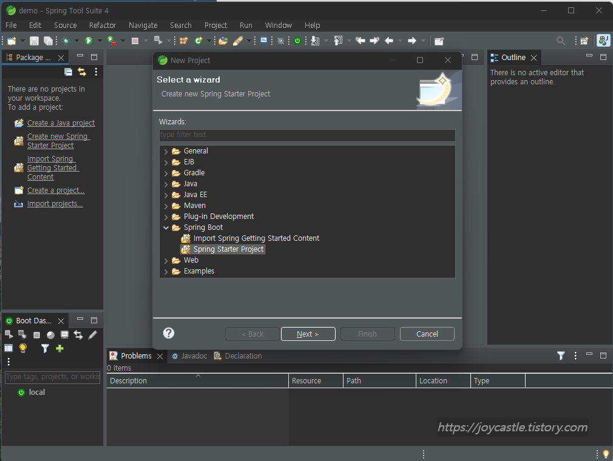Click the open console icon in Boot Dashboard
Viewport: 613px width, 461px height.
click(64, 335)
